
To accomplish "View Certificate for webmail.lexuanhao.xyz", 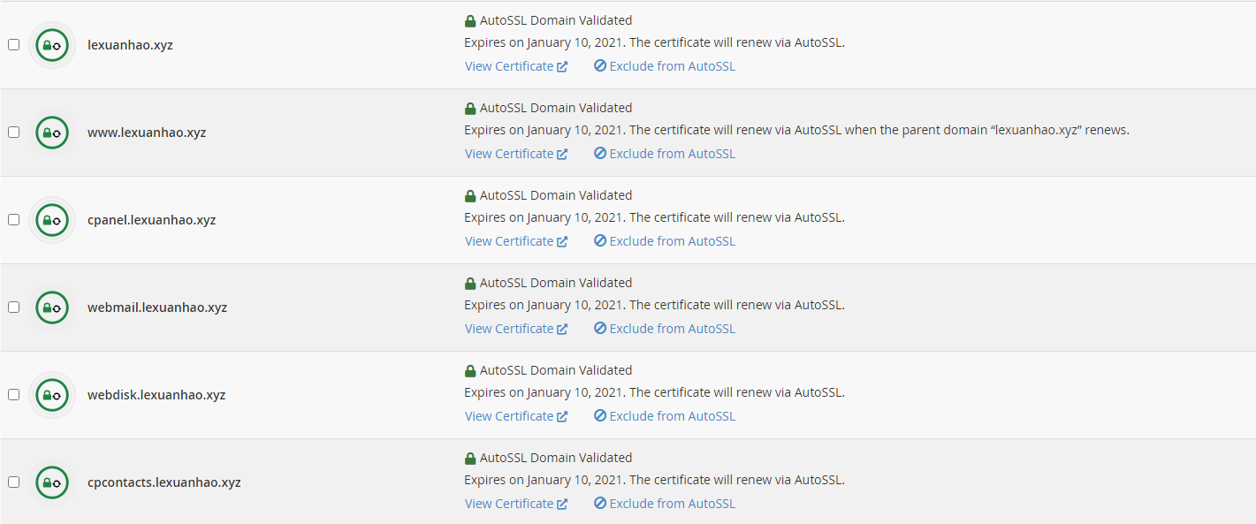I will pos(516,329).
